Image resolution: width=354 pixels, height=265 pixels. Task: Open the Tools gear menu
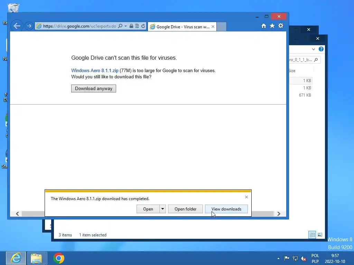coord(281,26)
